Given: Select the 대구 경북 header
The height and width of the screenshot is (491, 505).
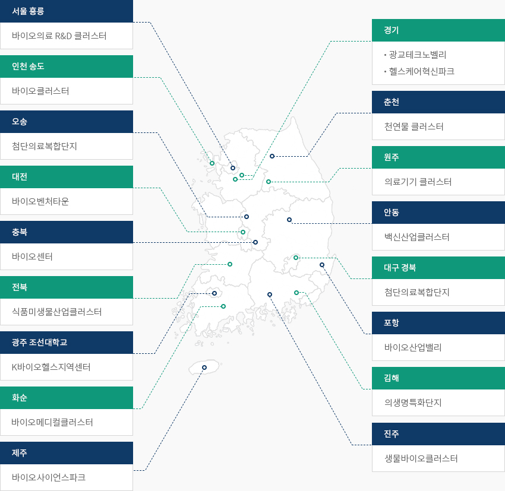Looking at the screenshot, I should [x=438, y=268].
